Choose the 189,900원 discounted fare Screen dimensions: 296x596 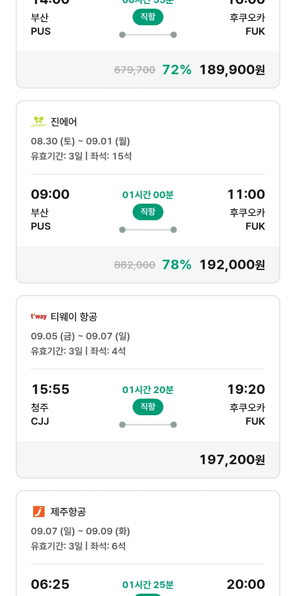pyautogui.click(x=232, y=69)
